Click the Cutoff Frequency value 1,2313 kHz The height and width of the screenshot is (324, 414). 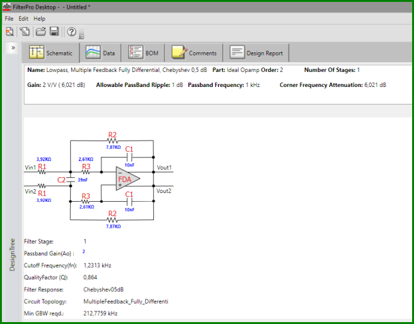pyautogui.click(x=97, y=265)
